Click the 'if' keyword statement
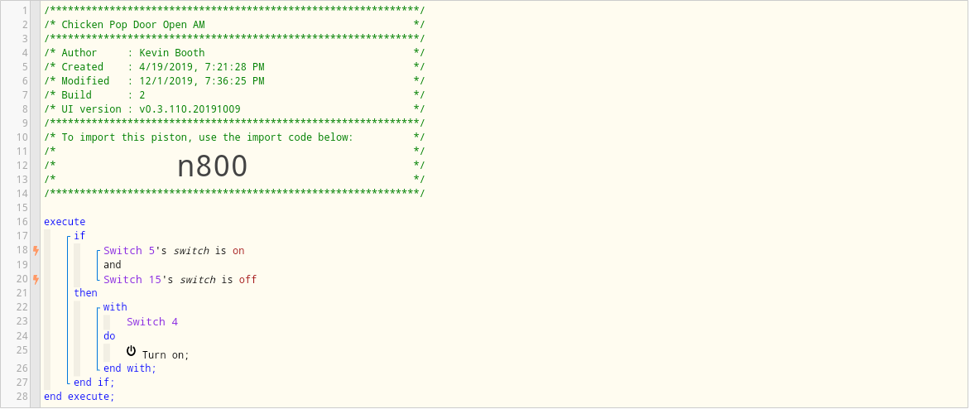Screen dimensions: 975x414 click(79, 236)
